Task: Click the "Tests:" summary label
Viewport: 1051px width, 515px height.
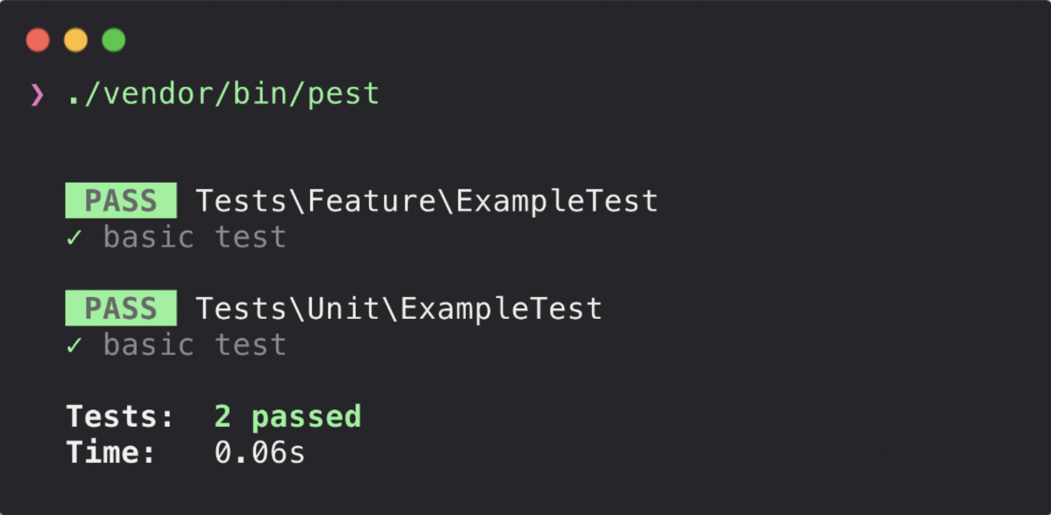Action: point(120,417)
